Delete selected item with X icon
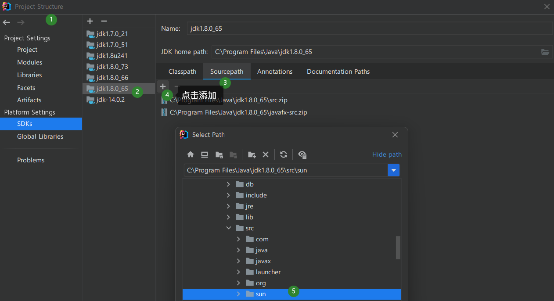Image resolution: width=554 pixels, height=301 pixels. click(266, 154)
